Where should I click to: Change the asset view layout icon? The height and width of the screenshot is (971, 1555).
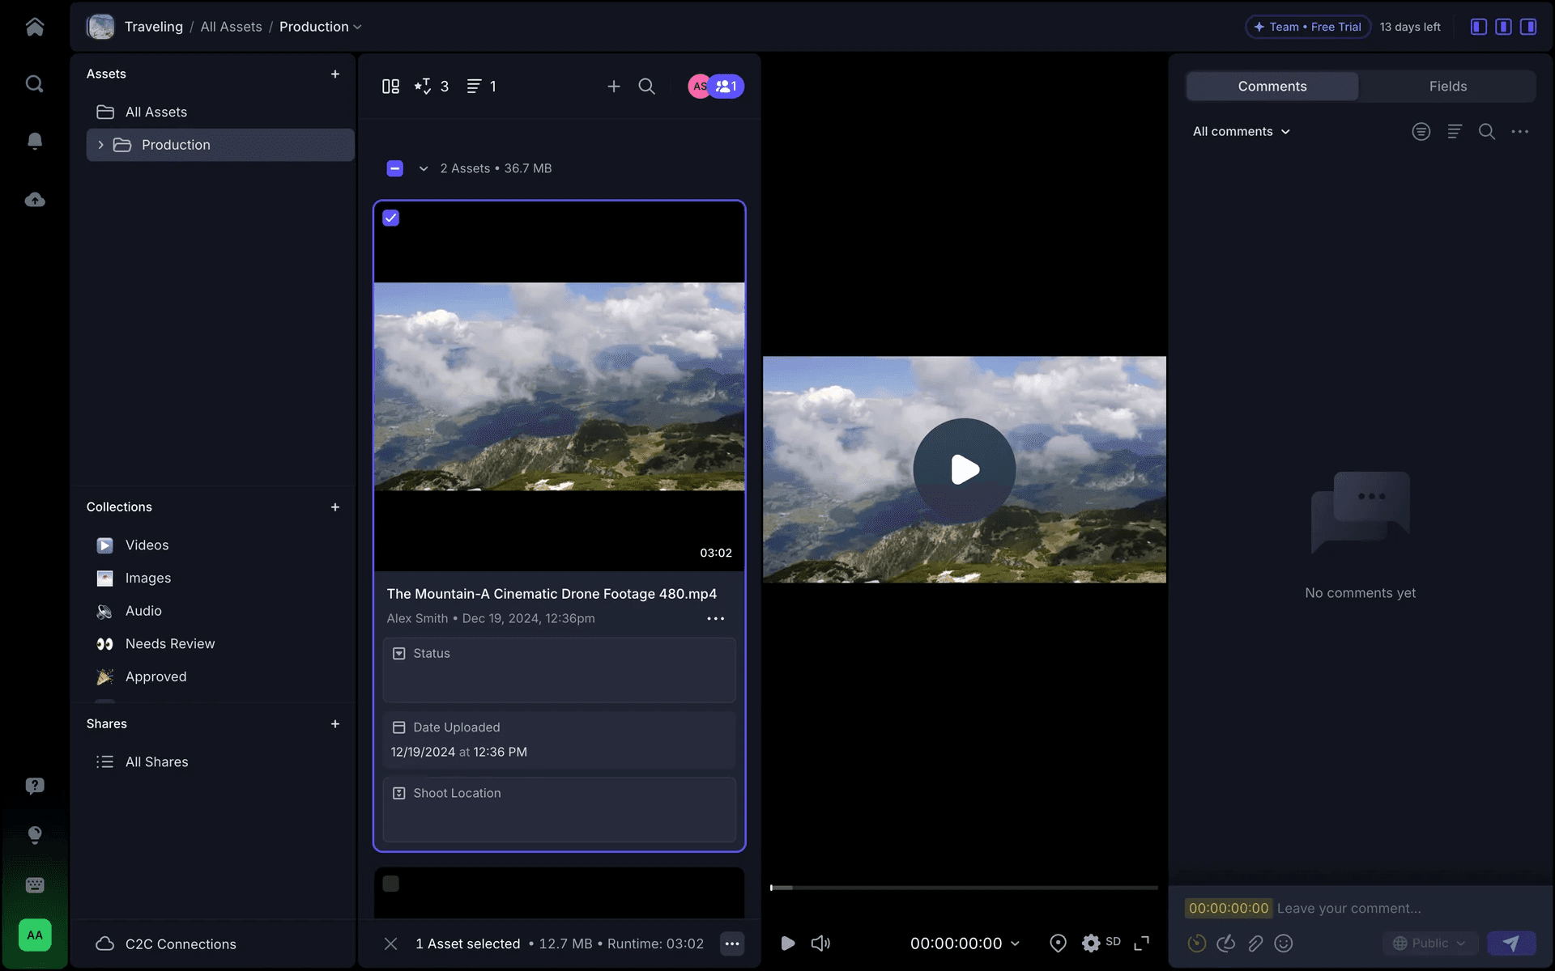tap(390, 87)
